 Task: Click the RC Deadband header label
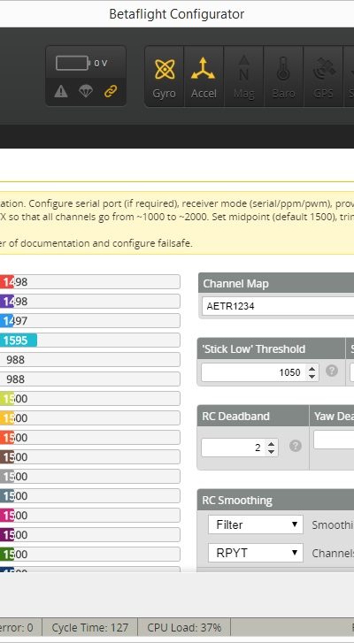236,416
